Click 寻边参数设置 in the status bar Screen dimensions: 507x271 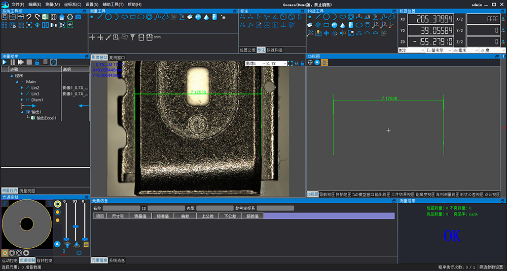point(491,267)
